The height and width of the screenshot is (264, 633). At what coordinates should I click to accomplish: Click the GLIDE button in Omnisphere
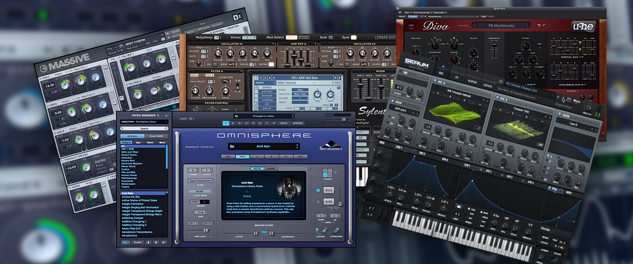(x=329, y=201)
